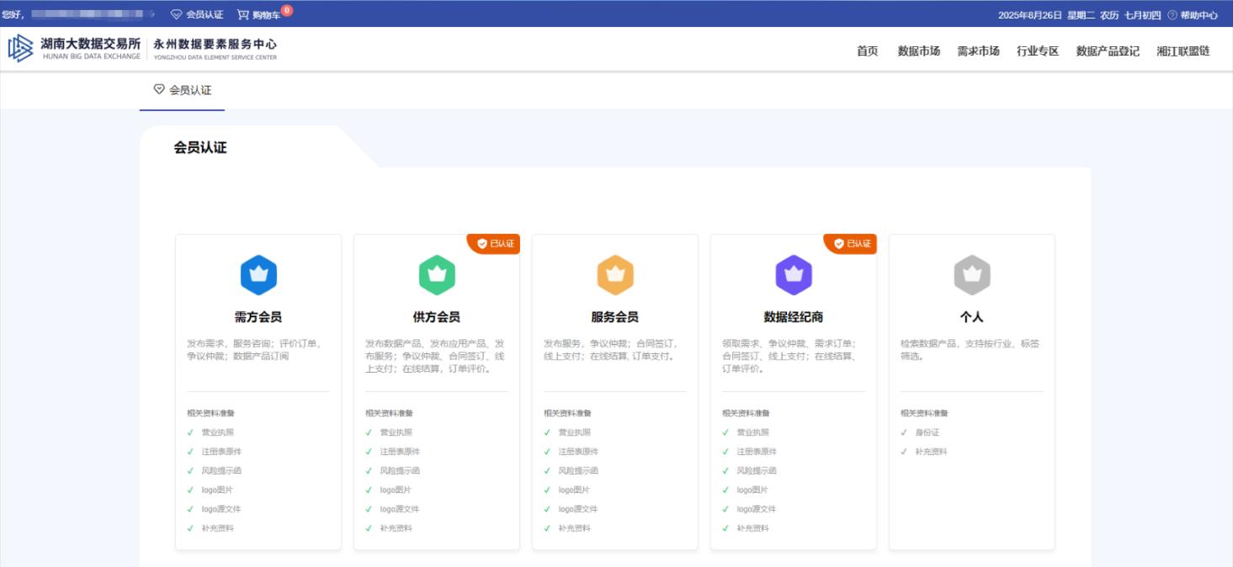Open the shopping cart icon in top bar
Screen dimensions: 1233x567
[243, 14]
